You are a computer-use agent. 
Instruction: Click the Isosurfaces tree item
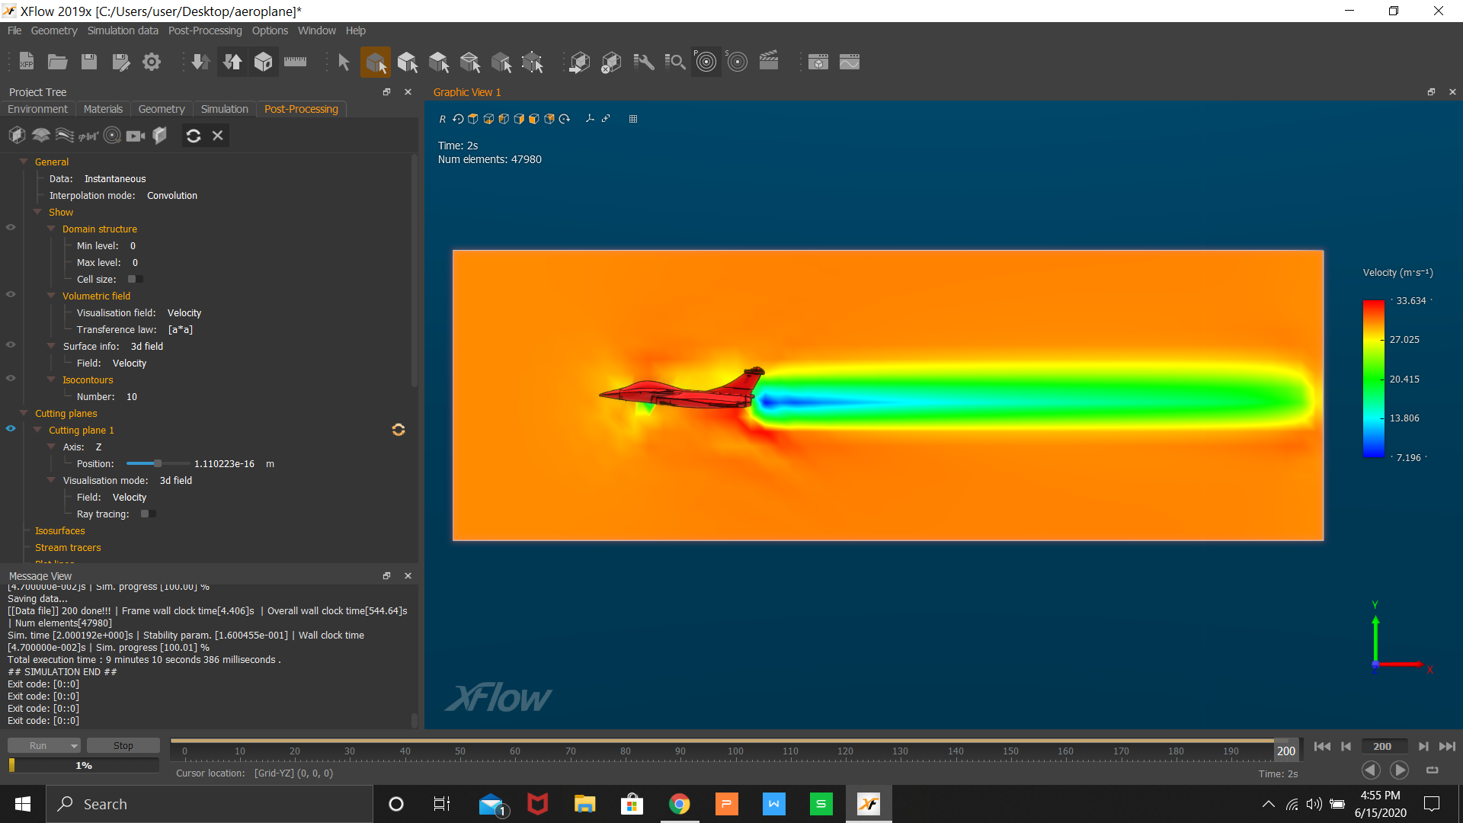pos(60,531)
